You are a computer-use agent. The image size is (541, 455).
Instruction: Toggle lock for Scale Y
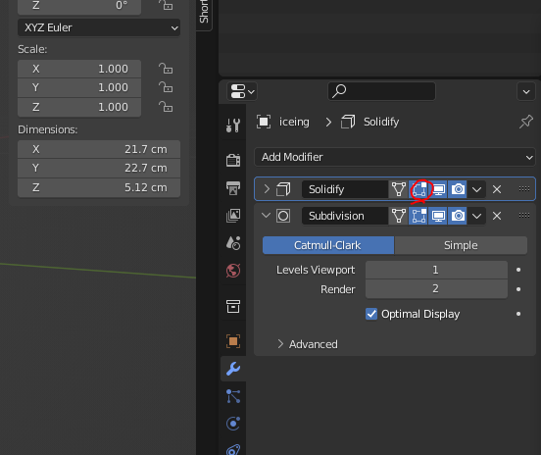pyautogui.click(x=166, y=87)
